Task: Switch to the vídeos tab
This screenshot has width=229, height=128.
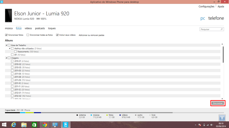Action: (x=28, y=28)
